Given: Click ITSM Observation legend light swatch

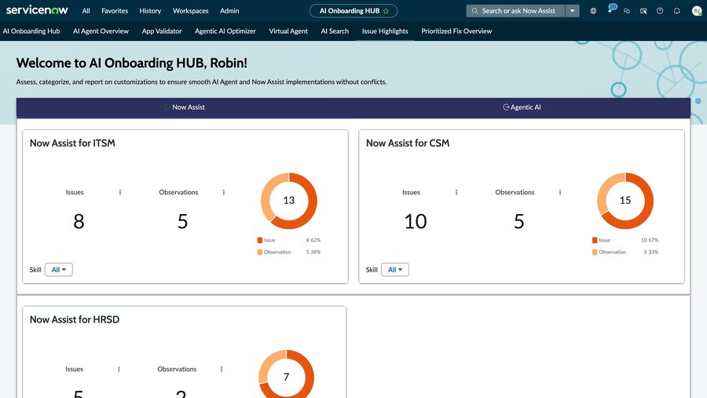Looking at the screenshot, I should [260, 252].
